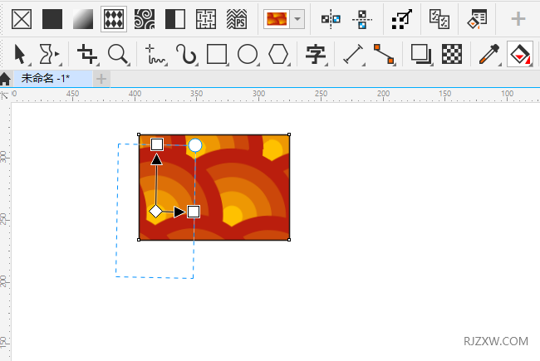This screenshot has width=540, height=361.
Task: Select the Freehand drawing tool
Action: 155,55
